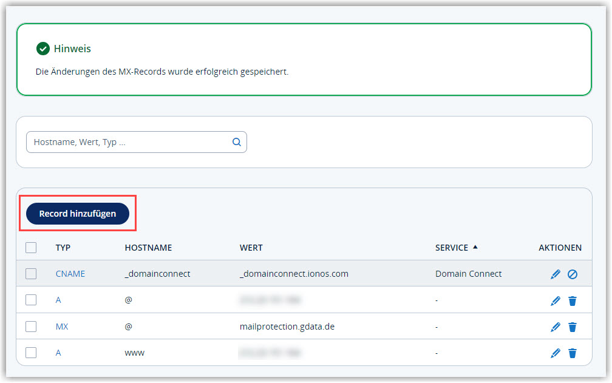Click the AKTIONEN column header
The height and width of the screenshot is (383, 612).
pos(560,248)
